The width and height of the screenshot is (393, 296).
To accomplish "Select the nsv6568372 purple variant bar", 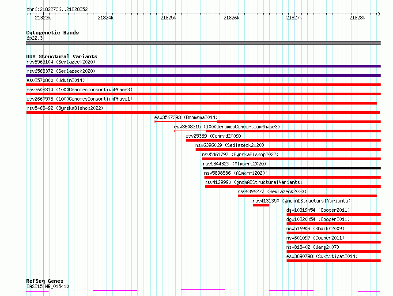I will [x=203, y=75].
